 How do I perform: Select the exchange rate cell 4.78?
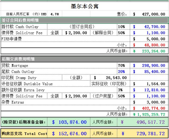click(54, 14)
